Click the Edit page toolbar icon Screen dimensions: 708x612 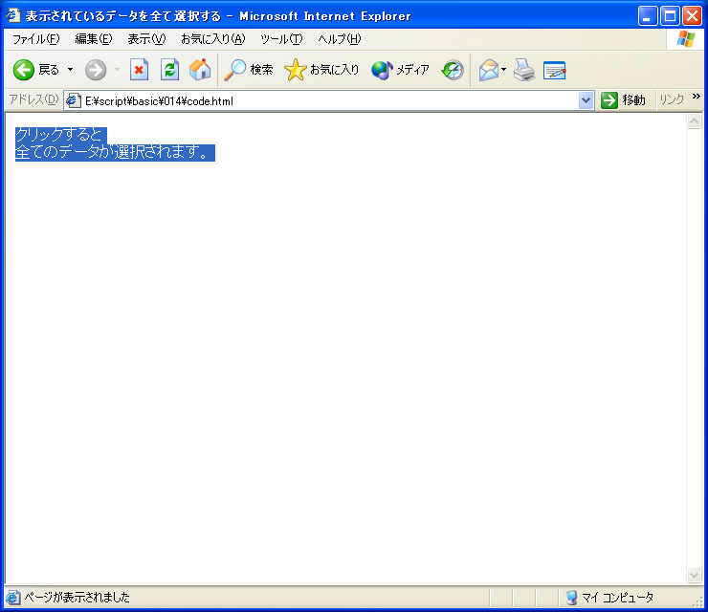coord(555,70)
